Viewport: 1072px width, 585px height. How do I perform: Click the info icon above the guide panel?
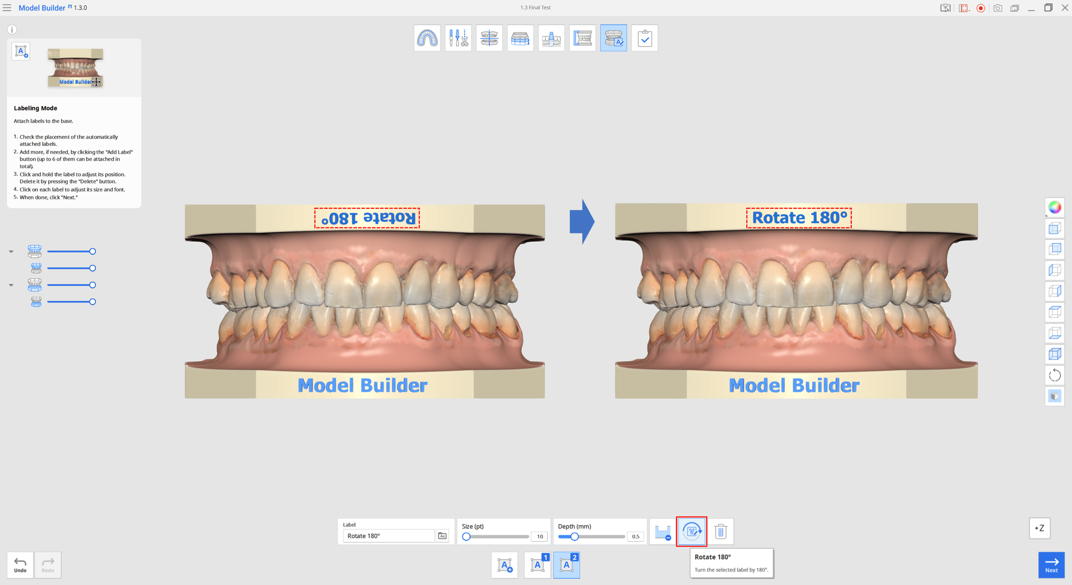pos(12,29)
